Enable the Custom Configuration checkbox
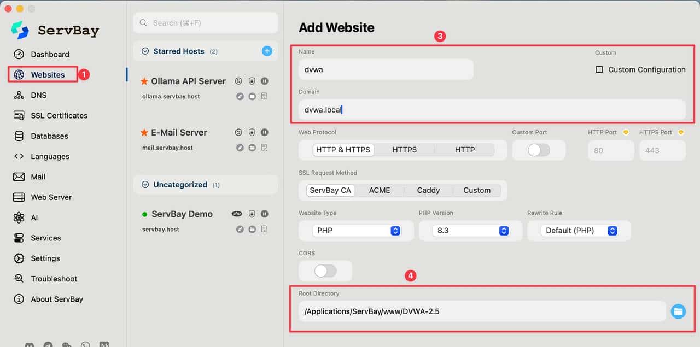Viewport: 700px width, 347px height. point(599,69)
